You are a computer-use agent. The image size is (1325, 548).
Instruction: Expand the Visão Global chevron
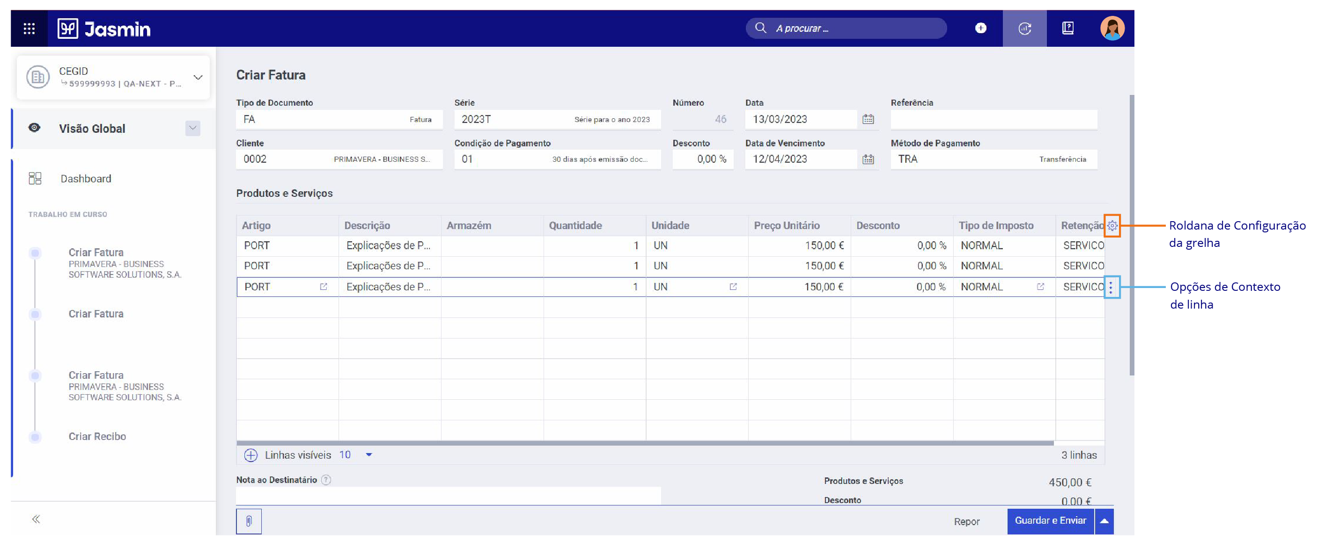pos(192,128)
